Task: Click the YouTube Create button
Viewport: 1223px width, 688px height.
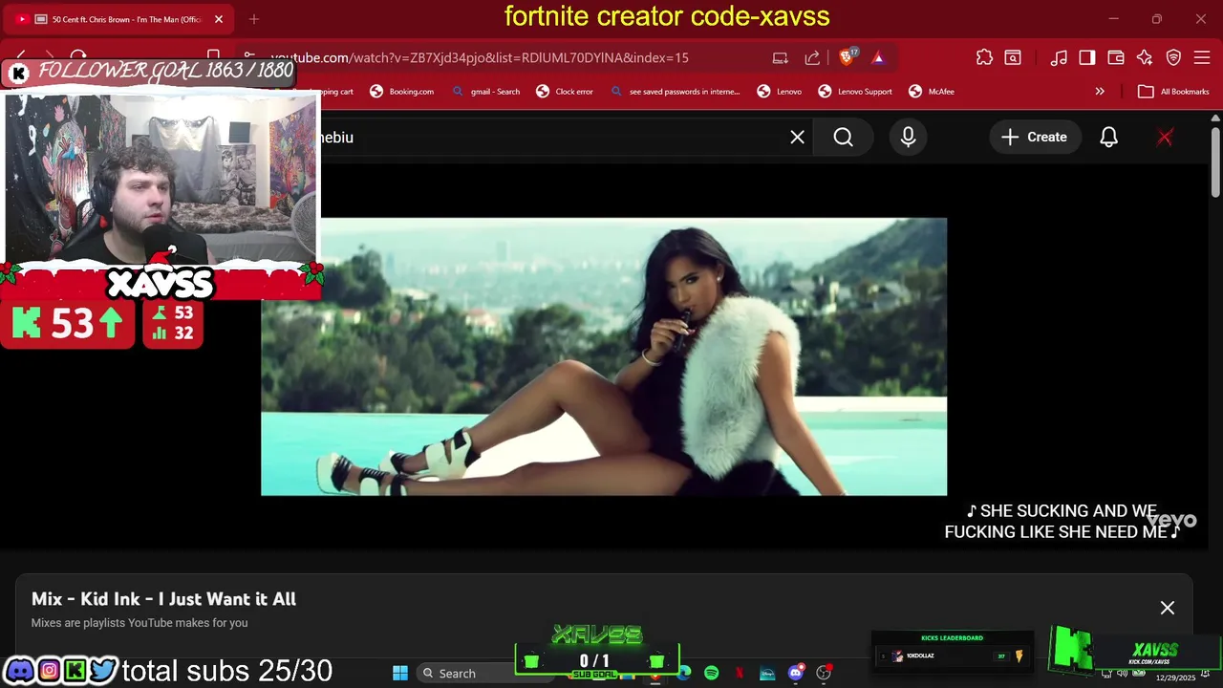Action: click(x=1034, y=138)
